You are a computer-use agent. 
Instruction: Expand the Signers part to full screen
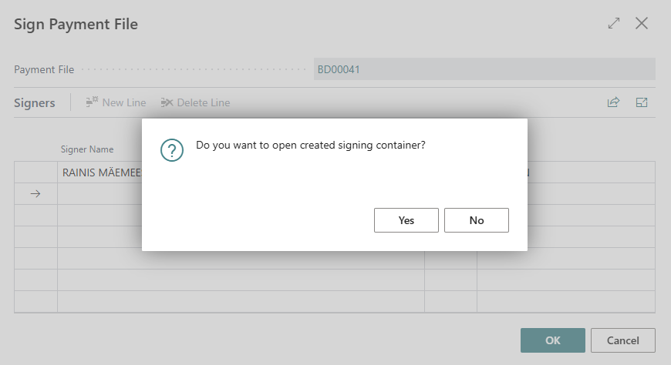click(641, 102)
